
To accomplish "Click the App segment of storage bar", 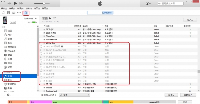I will [77, 102].
